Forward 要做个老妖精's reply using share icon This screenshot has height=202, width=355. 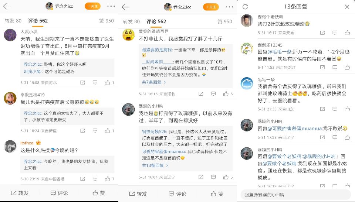click(322, 33)
